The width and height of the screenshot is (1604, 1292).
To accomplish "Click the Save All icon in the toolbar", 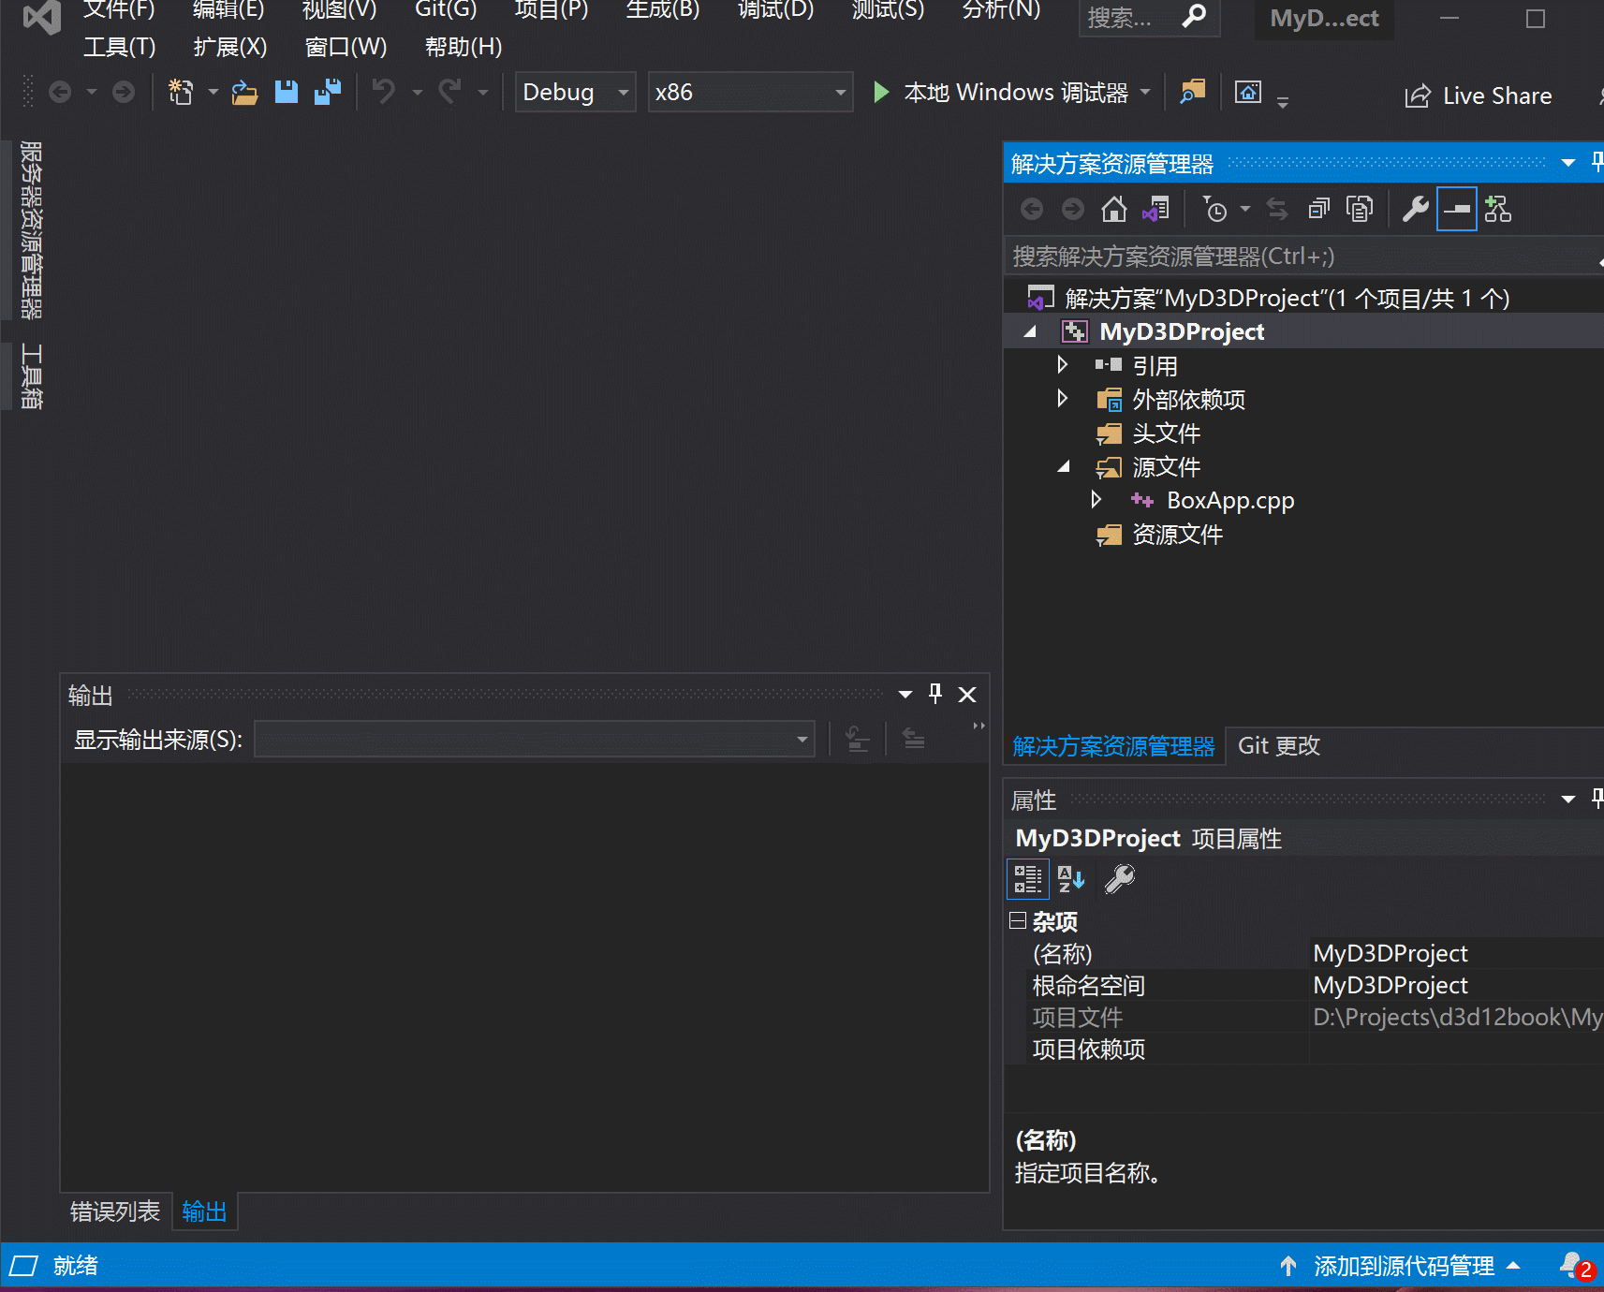I will point(327,91).
